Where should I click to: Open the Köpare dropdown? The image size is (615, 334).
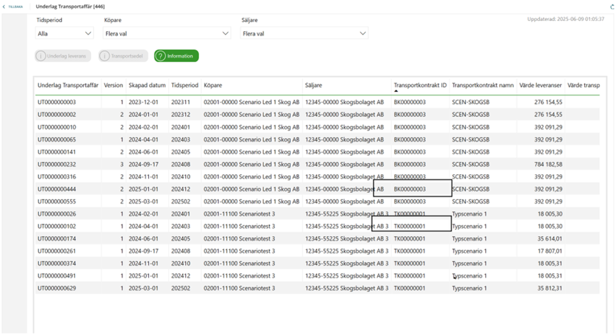(x=167, y=33)
